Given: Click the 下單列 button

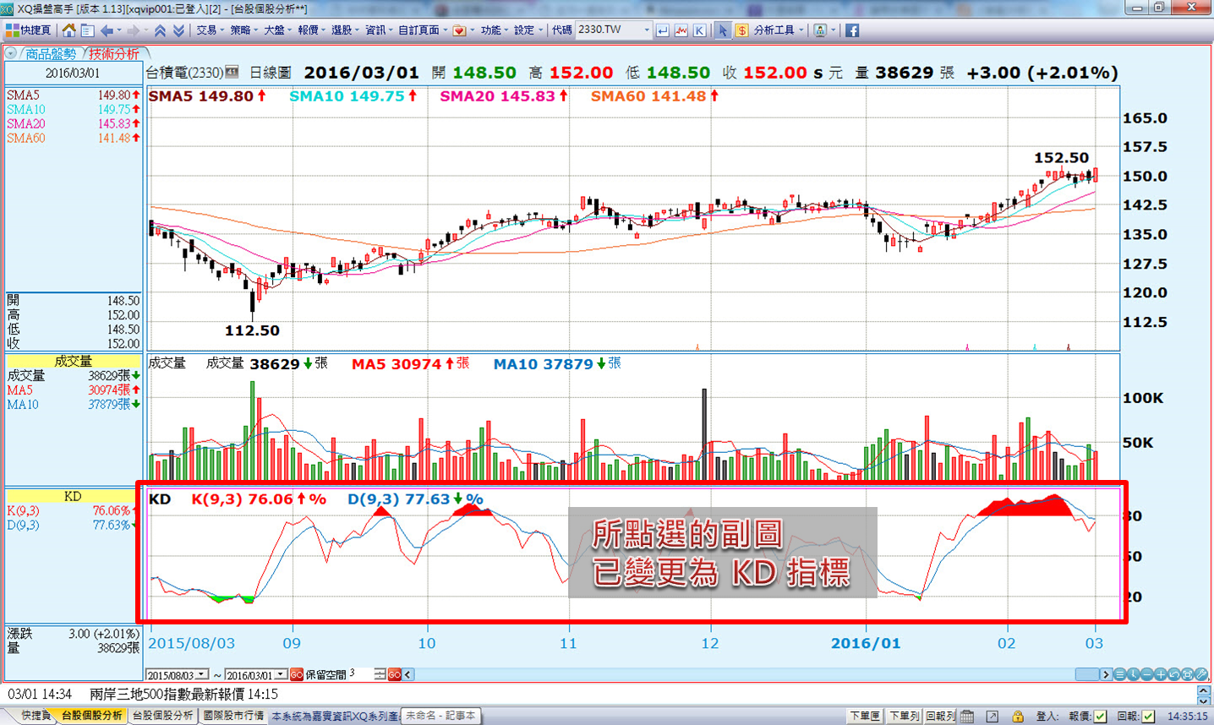Looking at the screenshot, I should pos(904,717).
